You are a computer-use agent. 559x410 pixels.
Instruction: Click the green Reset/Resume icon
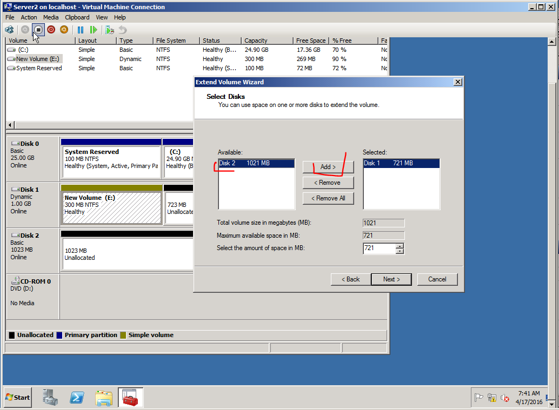point(94,30)
